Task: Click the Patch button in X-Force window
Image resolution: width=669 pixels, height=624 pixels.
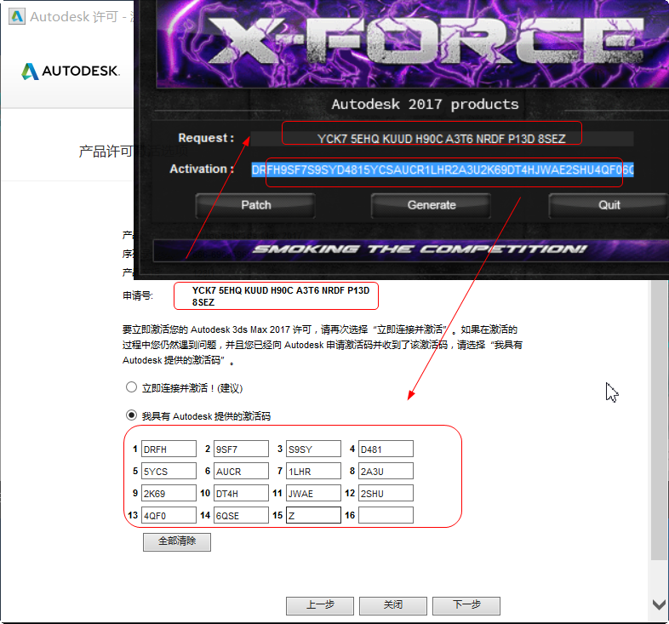Action: [x=255, y=205]
